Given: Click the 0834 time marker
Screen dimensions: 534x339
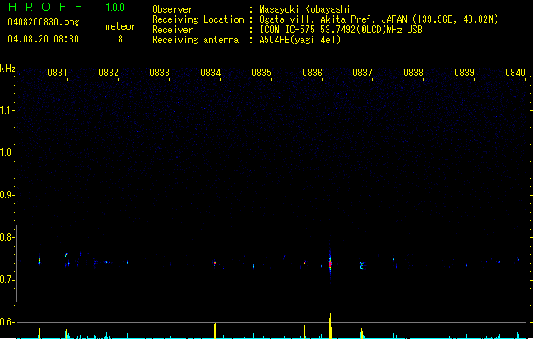Looking at the screenshot, I should (211, 73).
